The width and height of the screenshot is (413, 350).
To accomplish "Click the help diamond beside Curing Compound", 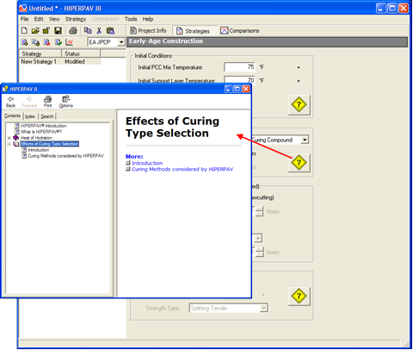I will (299, 163).
